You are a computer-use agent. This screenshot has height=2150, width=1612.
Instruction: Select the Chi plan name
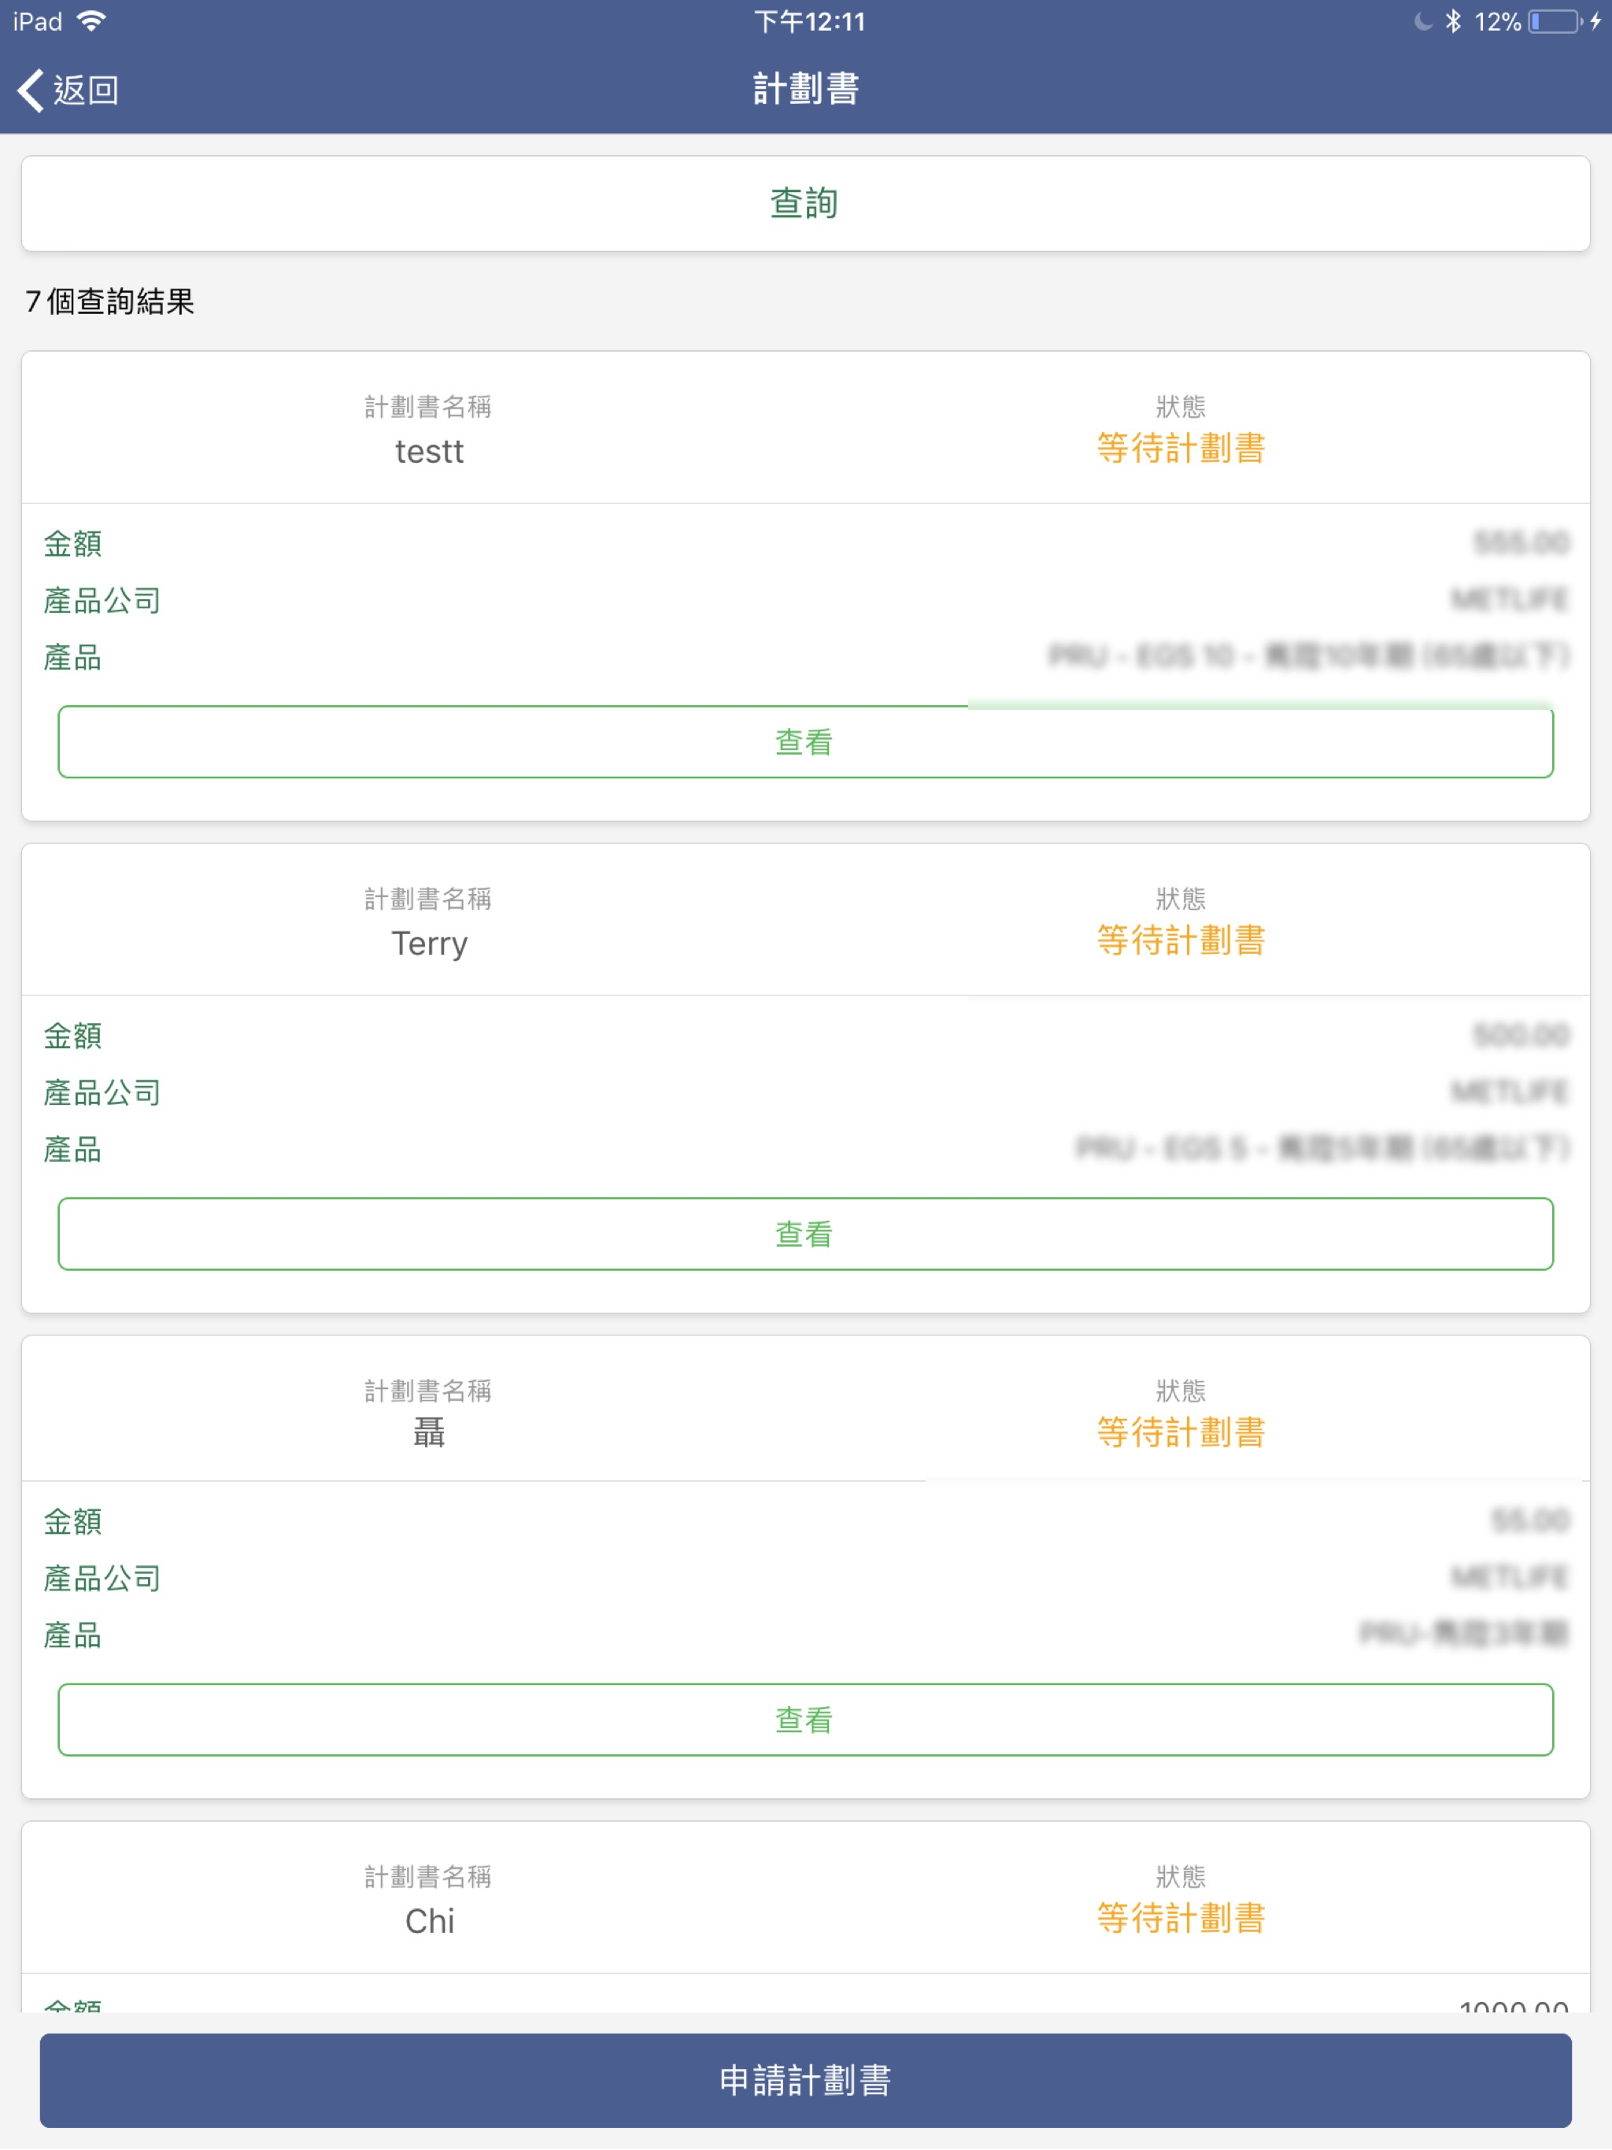pos(429,1922)
